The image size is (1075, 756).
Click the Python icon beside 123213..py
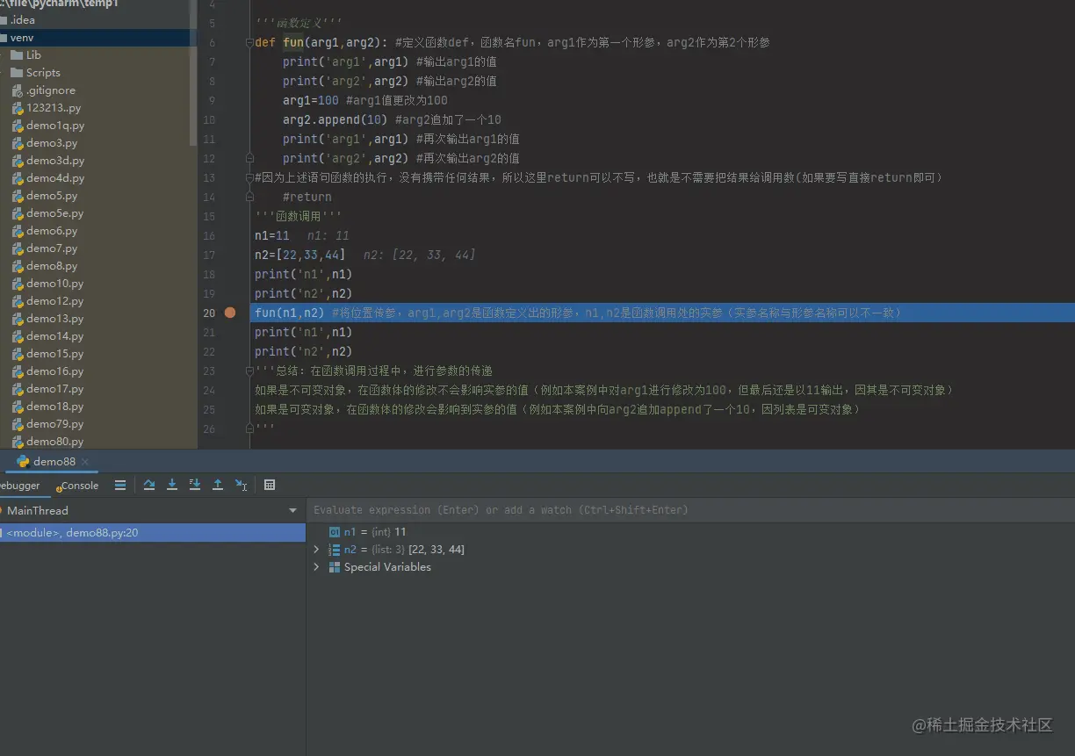[17, 108]
